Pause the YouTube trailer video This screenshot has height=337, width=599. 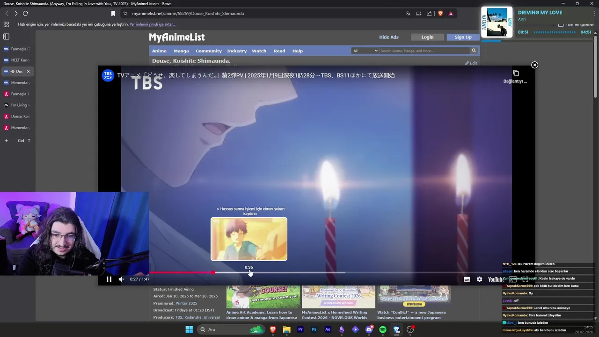tap(109, 279)
